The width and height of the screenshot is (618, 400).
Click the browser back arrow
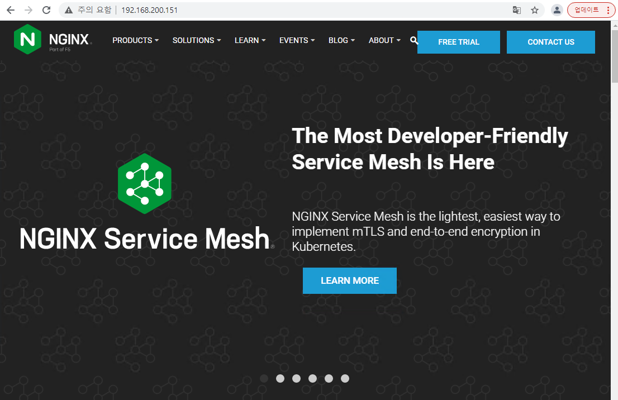click(11, 10)
